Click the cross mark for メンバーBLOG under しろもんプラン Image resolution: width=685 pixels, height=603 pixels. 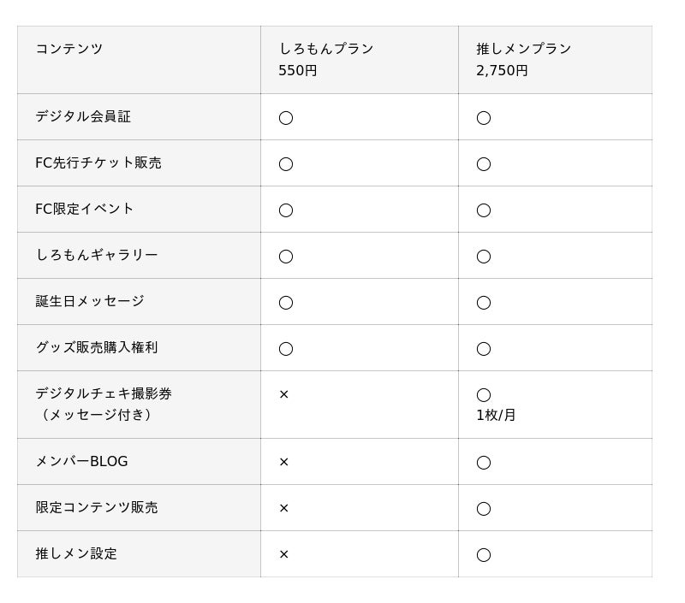pos(284,462)
